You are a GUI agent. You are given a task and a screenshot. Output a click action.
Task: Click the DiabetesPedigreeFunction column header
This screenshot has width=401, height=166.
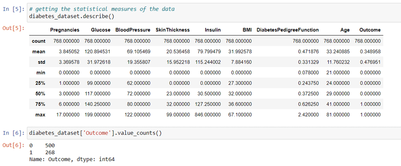pos(288,30)
